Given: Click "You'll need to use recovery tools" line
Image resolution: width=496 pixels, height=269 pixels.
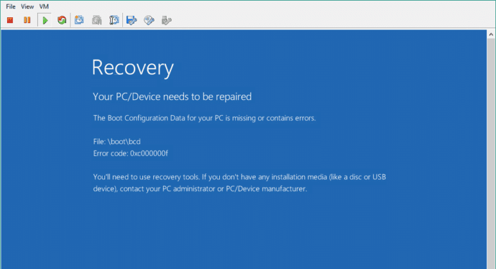Looking at the screenshot, I should point(240,177).
